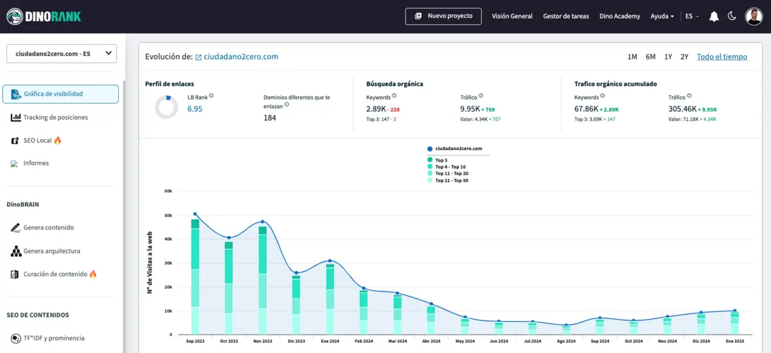This screenshot has height=353, width=771.
Task: Select Todo el tiempo range
Action: [x=722, y=56]
